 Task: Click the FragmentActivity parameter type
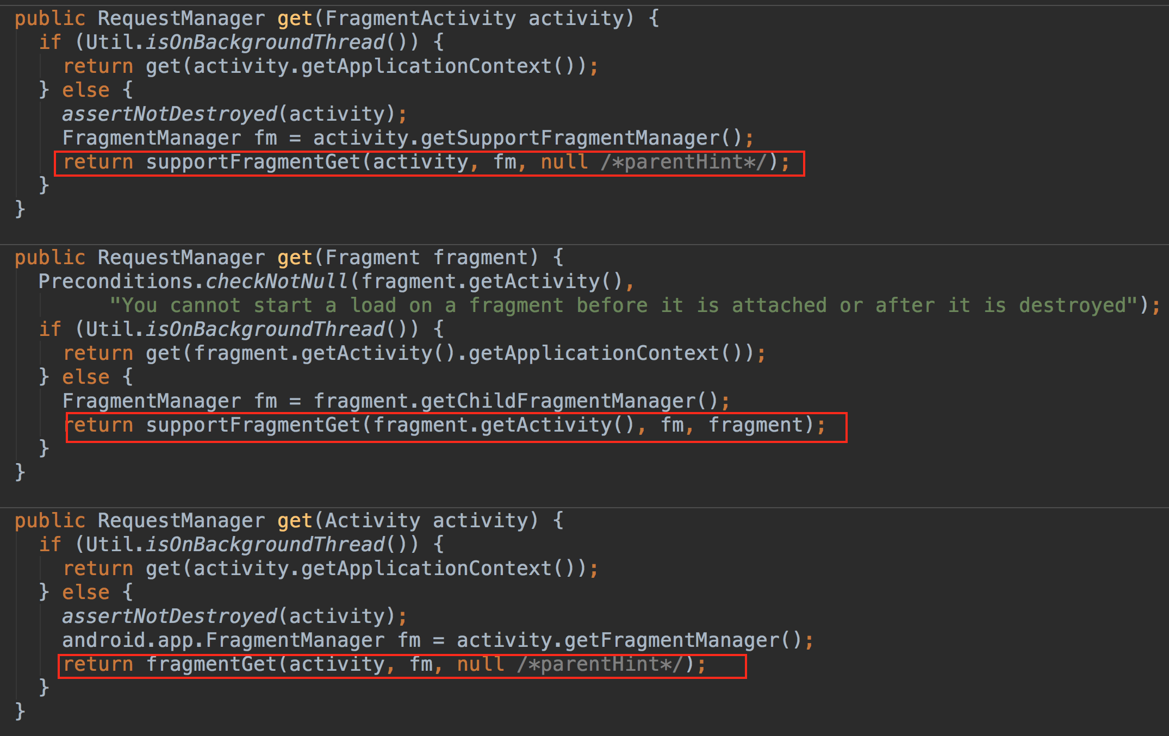[x=420, y=18]
